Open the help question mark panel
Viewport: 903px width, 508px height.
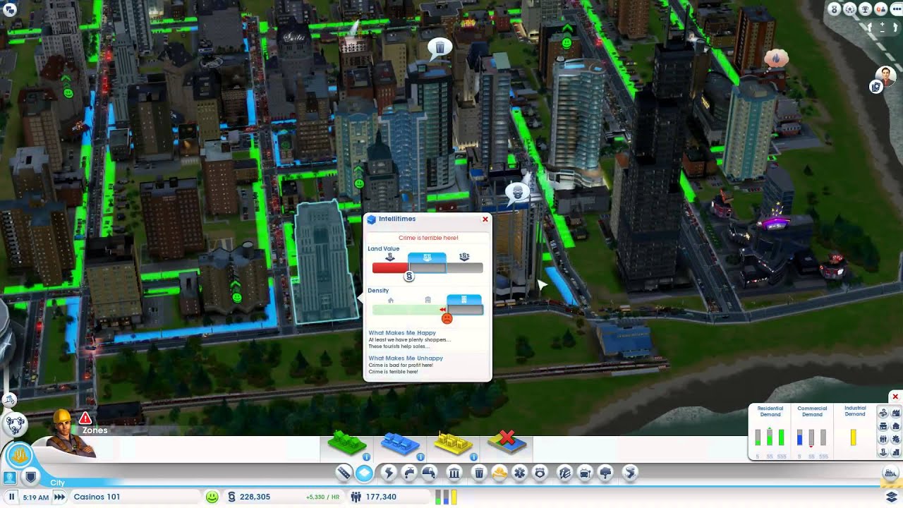10,478
